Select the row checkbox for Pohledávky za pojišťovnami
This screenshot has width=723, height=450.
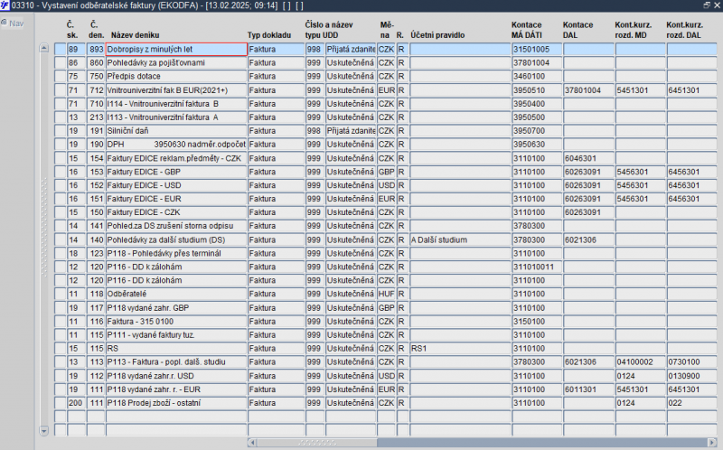pyautogui.click(x=60, y=62)
